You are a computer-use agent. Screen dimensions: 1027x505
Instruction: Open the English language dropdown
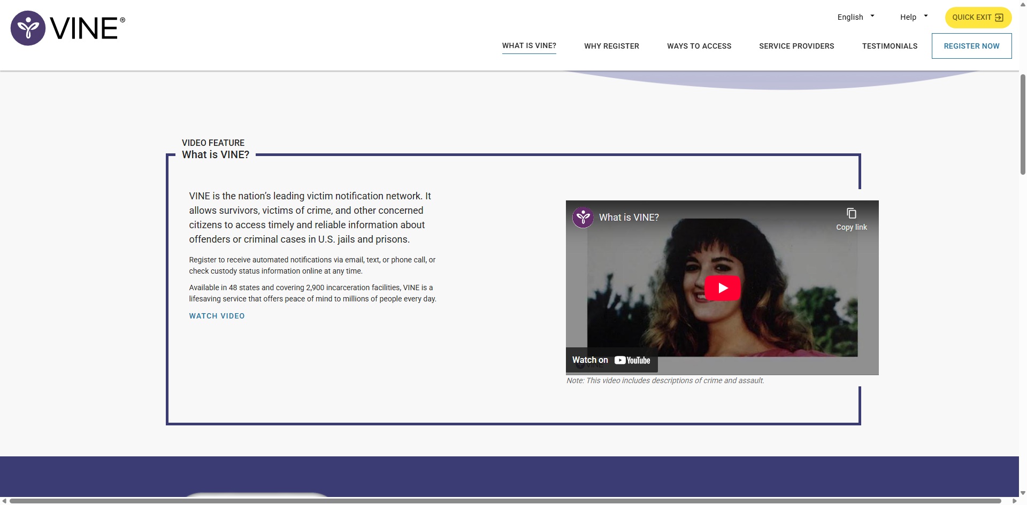[x=856, y=17]
